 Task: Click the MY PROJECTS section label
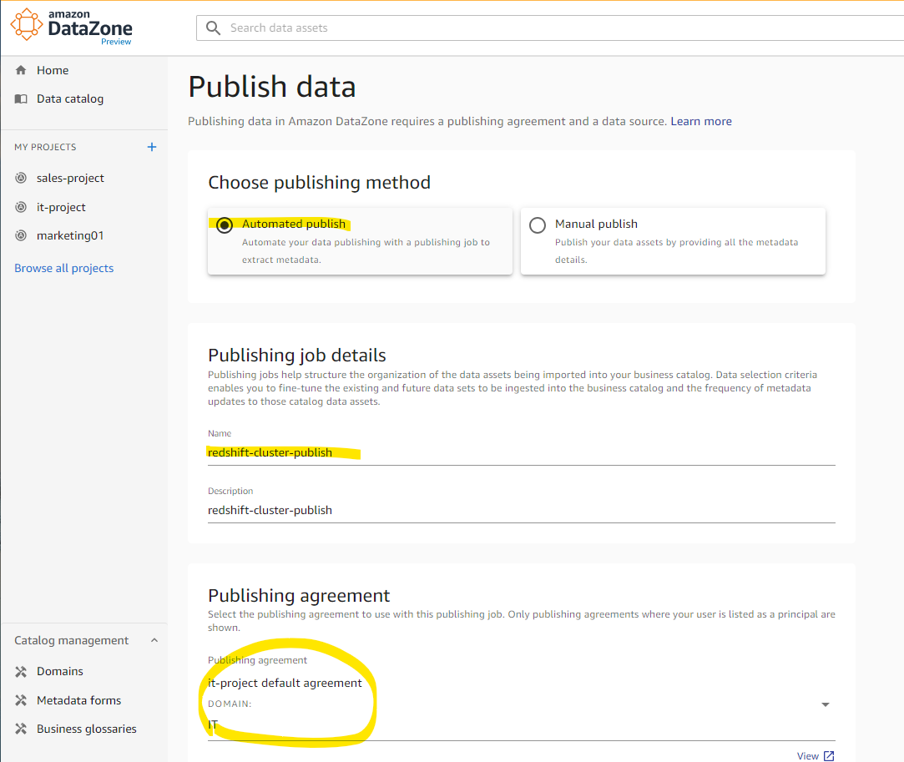pos(45,147)
